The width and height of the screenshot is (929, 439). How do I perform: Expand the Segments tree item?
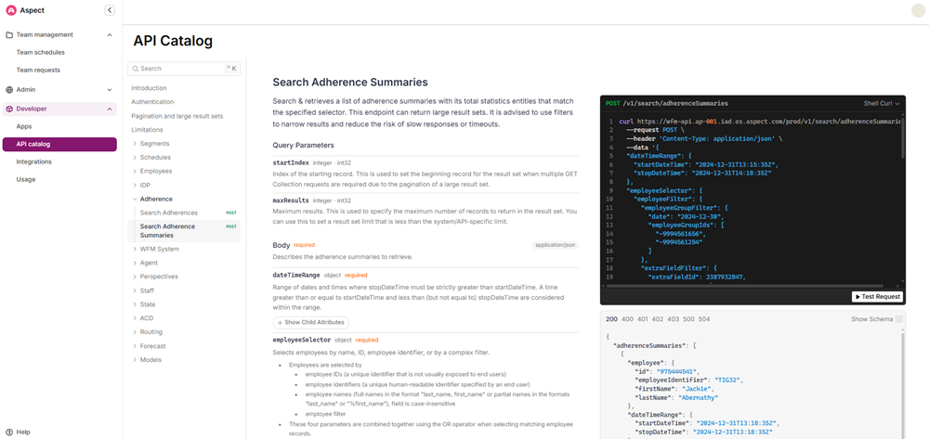[135, 144]
